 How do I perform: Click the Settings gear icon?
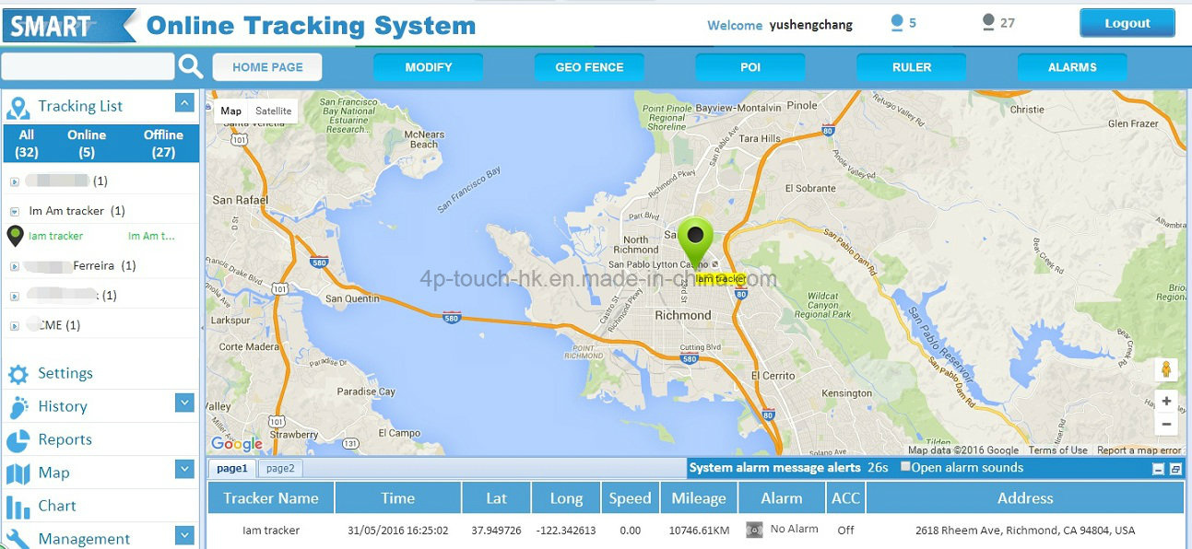click(x=18, y=374)
